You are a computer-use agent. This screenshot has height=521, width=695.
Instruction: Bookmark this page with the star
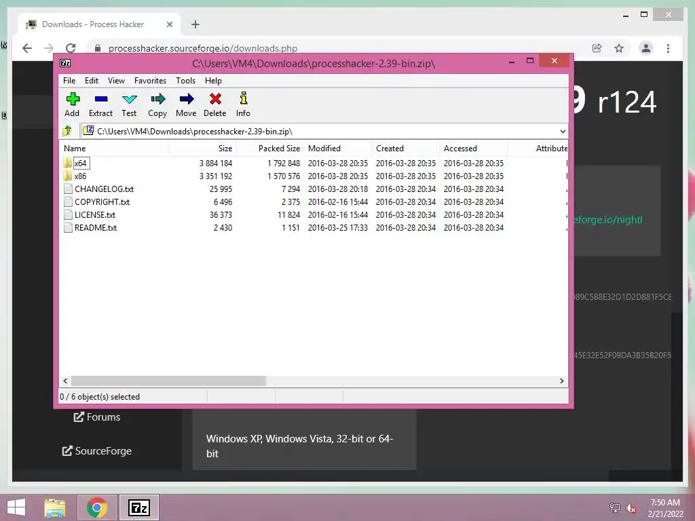pyautogui.click(x=619, y=48)
